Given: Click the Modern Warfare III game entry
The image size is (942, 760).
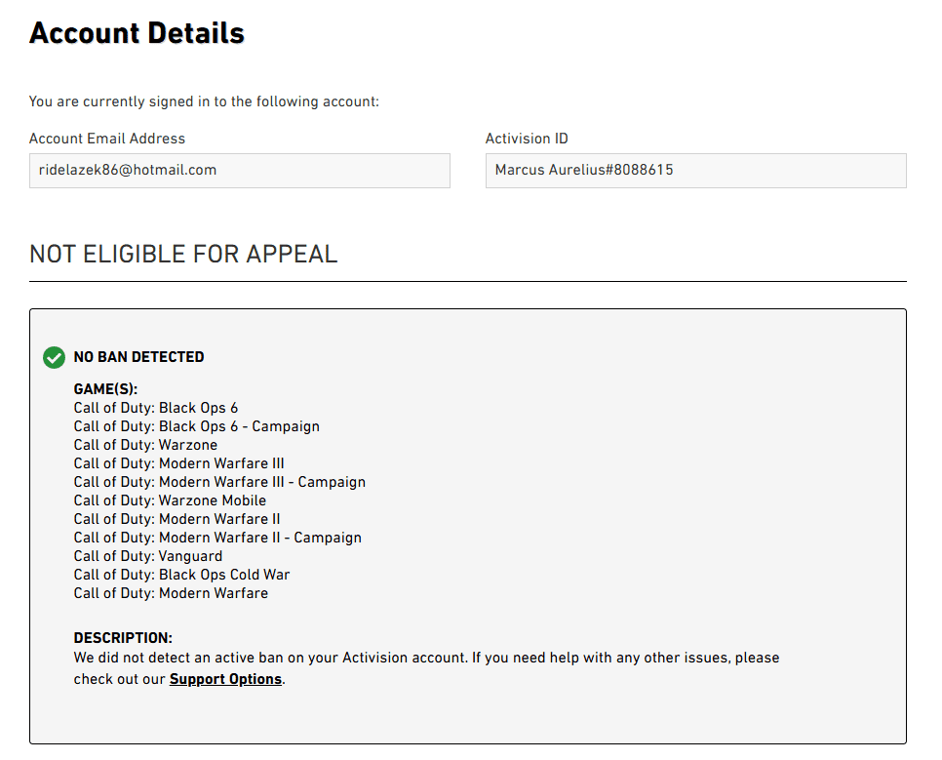Looking at the screenshot, I should click(179, 463).
